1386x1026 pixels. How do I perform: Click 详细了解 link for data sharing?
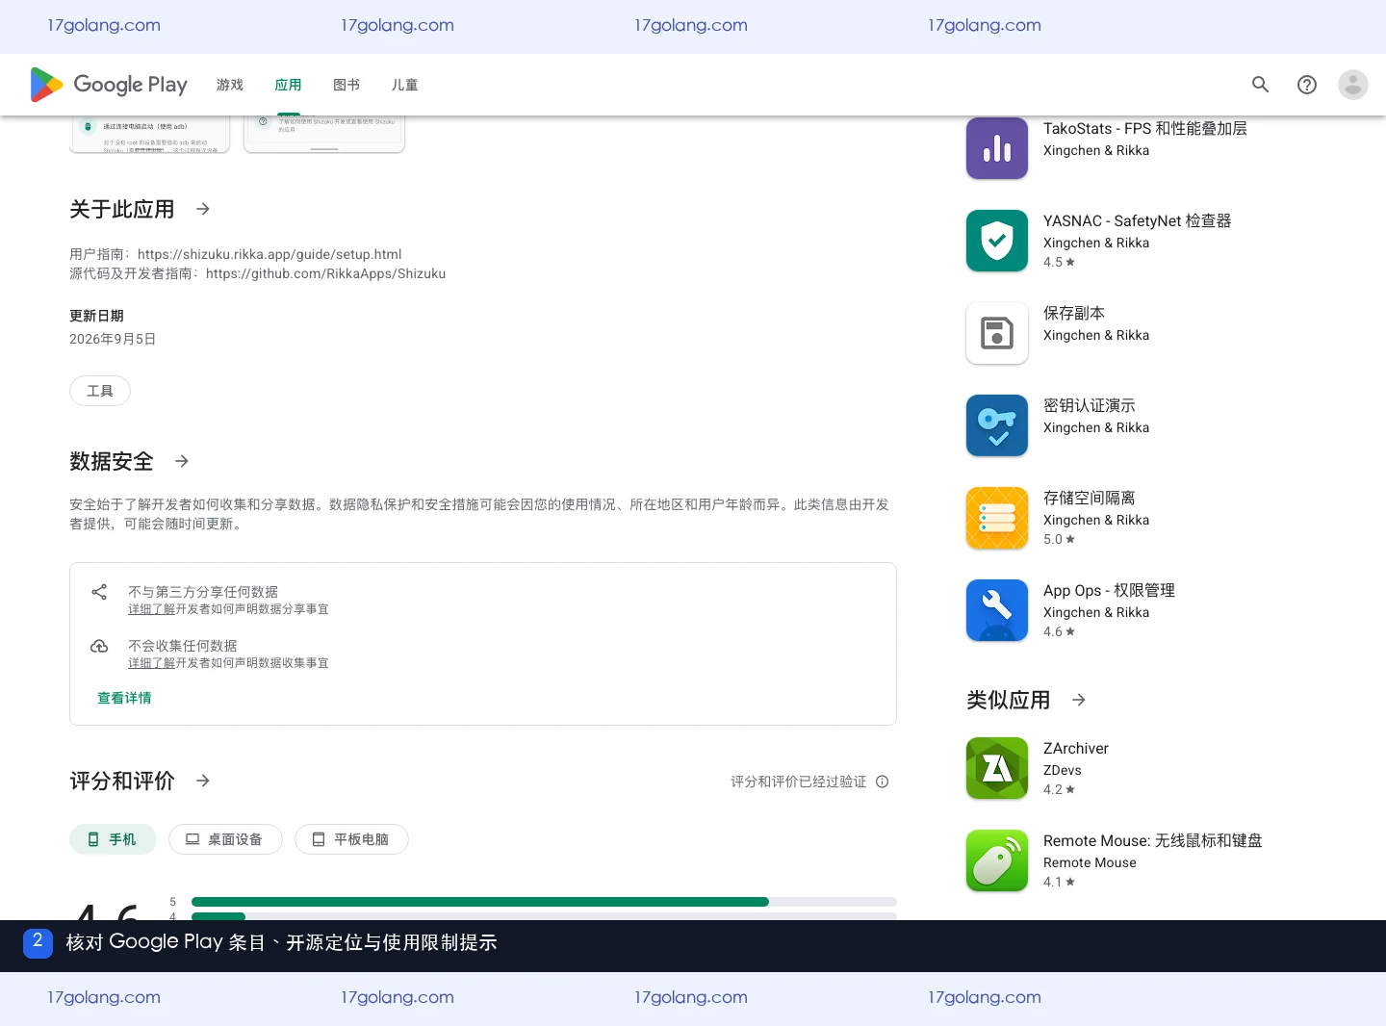(x=152, y=609)
